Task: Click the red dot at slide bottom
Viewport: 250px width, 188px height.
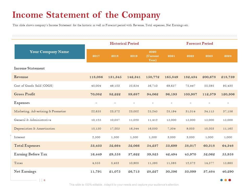Action: pyautogui.click(x=230, y=180)
